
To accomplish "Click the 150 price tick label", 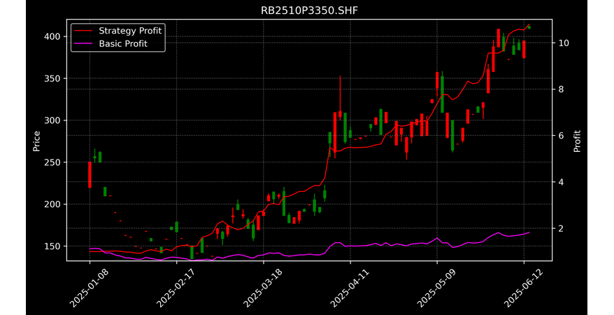I will point(54,246).
